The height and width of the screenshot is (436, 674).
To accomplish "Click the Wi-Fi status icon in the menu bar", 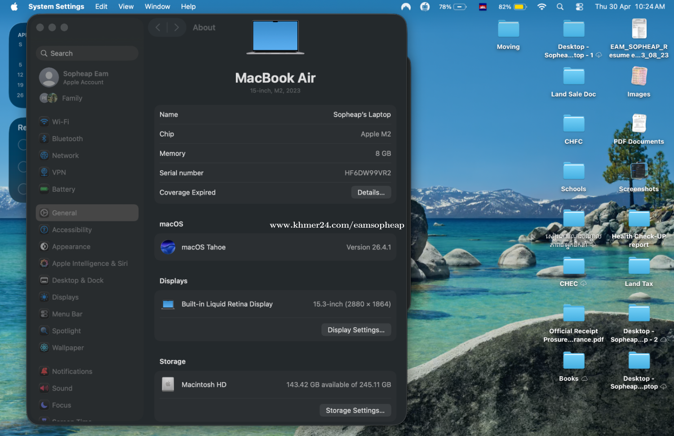I will [x=542, y=7].
